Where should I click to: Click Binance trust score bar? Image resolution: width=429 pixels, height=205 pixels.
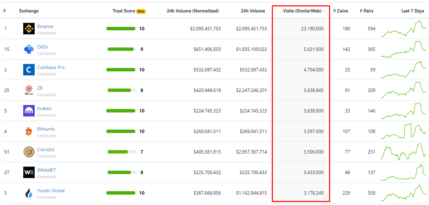point(121,29)
